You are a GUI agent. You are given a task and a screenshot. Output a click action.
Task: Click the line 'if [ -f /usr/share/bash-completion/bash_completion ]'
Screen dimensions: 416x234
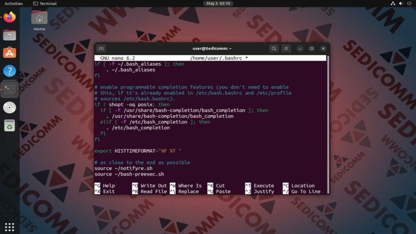click(184, 110)
